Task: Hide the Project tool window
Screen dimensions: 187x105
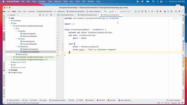Action: click(x=54, y=15)
